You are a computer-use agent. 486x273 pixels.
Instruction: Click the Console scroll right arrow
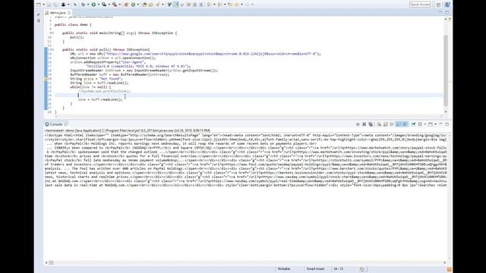pos(445,262)
